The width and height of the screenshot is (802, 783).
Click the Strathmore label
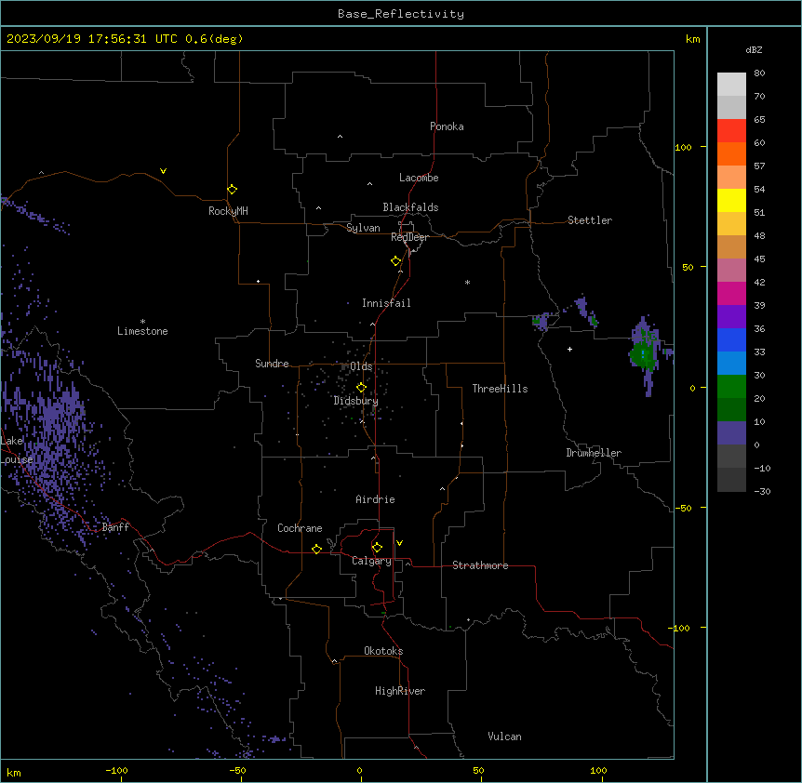(x=480, y=565)
